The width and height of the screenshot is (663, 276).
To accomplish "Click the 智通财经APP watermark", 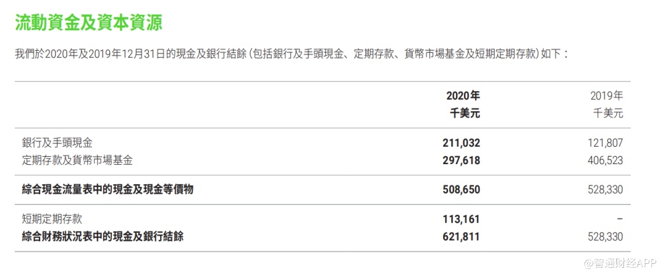I will click(619, 263).
